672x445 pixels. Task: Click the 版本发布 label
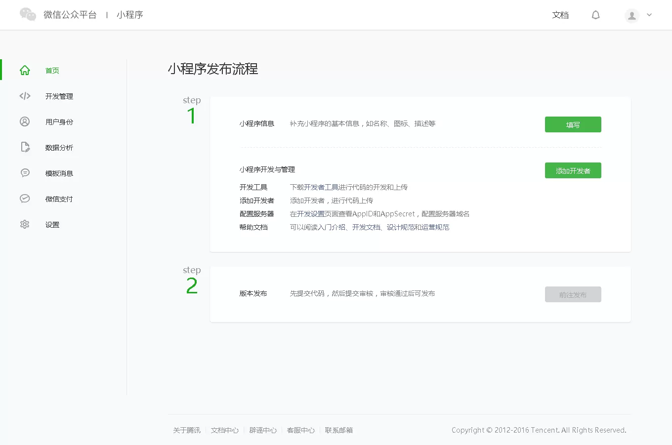coord(253,293)
